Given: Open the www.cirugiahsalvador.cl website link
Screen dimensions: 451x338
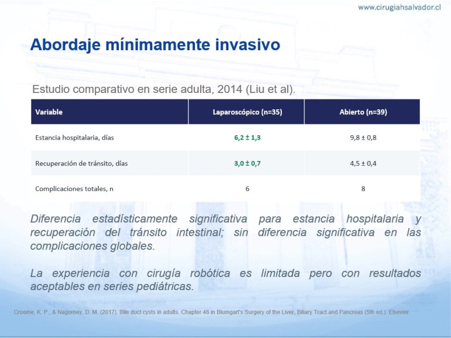Looking at the screenshot, I should pyautogui.click(x=399, y=7).
